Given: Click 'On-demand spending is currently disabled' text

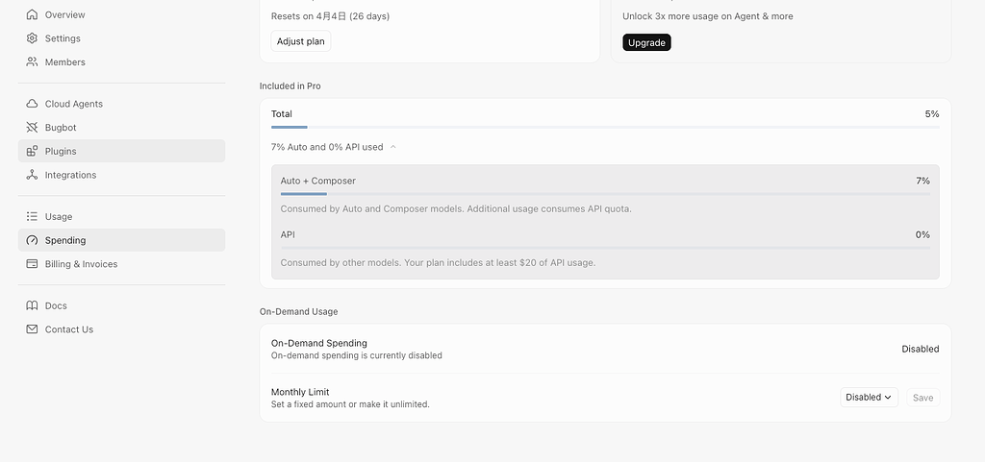Looking at the screenshot, I should tap(357, 355).
